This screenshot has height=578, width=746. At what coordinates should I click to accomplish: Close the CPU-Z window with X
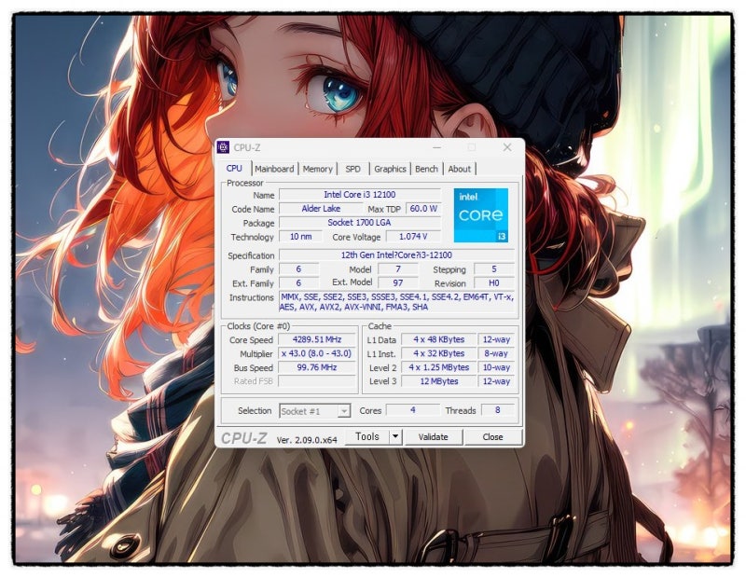click(507, 147)
